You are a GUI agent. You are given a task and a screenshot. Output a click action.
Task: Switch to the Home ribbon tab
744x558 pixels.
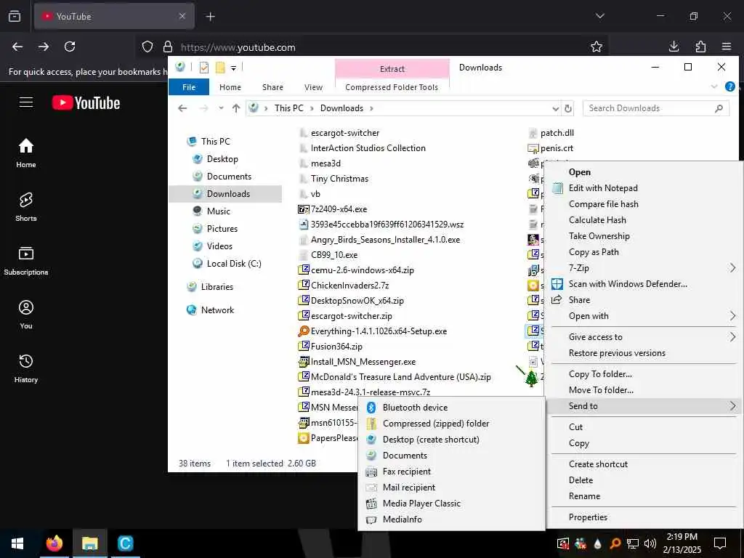(230, 87)
